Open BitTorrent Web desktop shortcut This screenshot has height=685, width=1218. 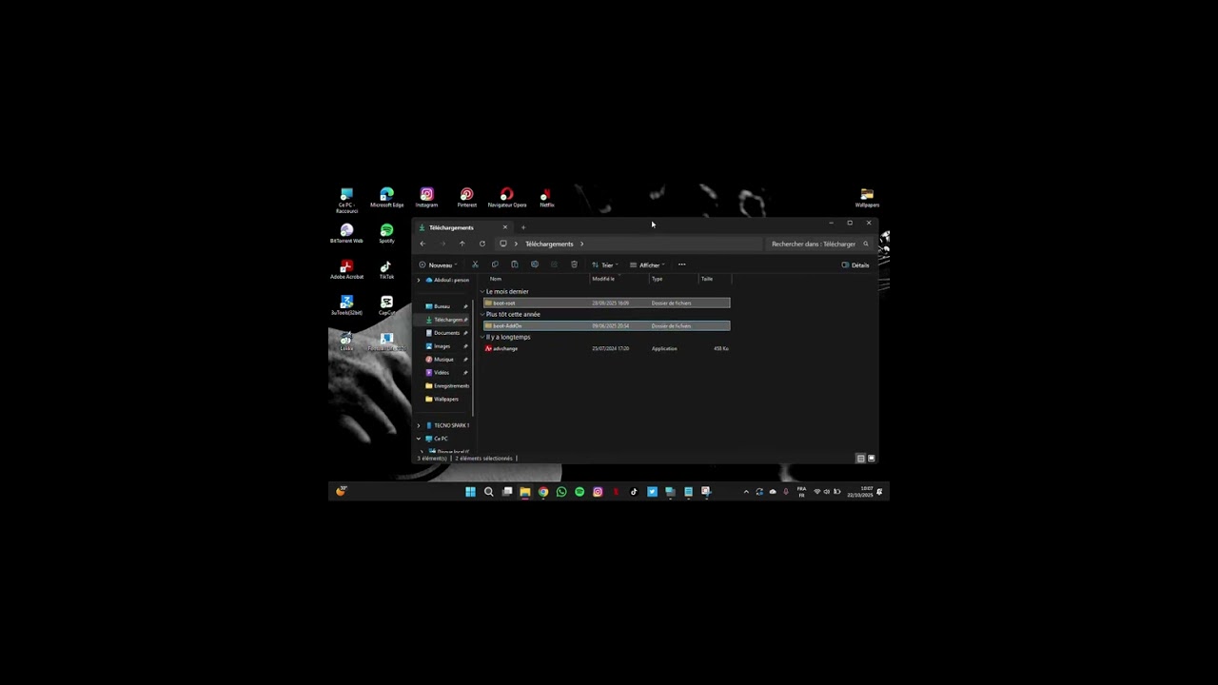pyautogui.click(x=346, y=234)
